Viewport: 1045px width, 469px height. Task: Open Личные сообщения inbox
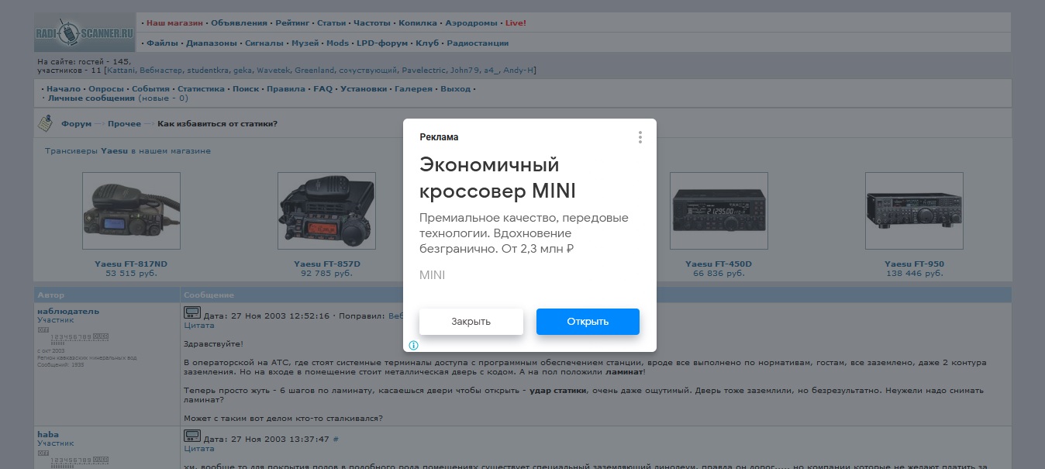tap(91, 98)
